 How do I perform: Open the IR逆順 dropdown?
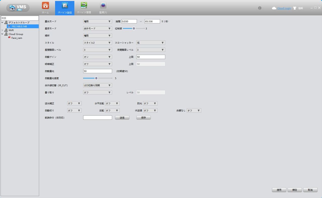[x=150, y=110]
